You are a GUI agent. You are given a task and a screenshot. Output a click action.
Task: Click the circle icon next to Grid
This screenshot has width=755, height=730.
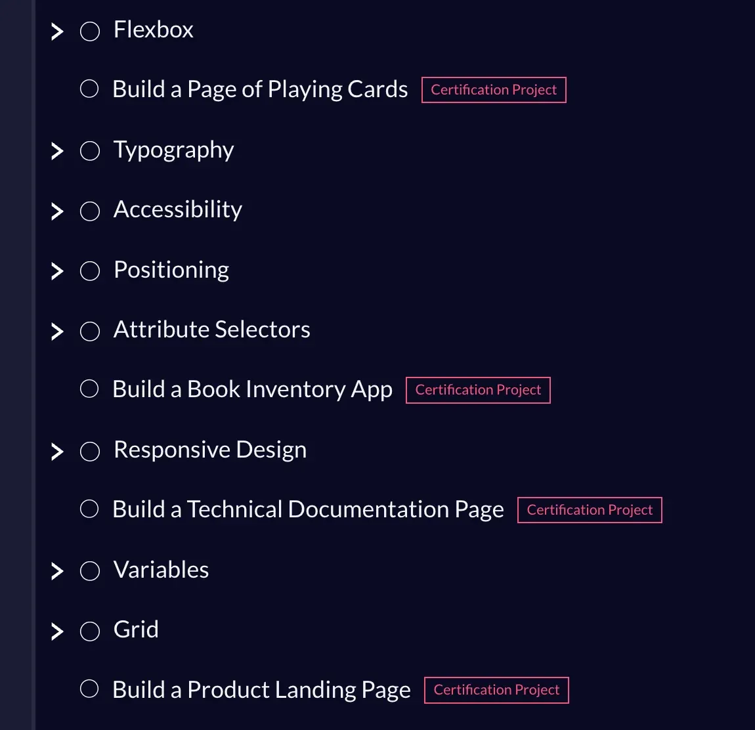point(90,631)
